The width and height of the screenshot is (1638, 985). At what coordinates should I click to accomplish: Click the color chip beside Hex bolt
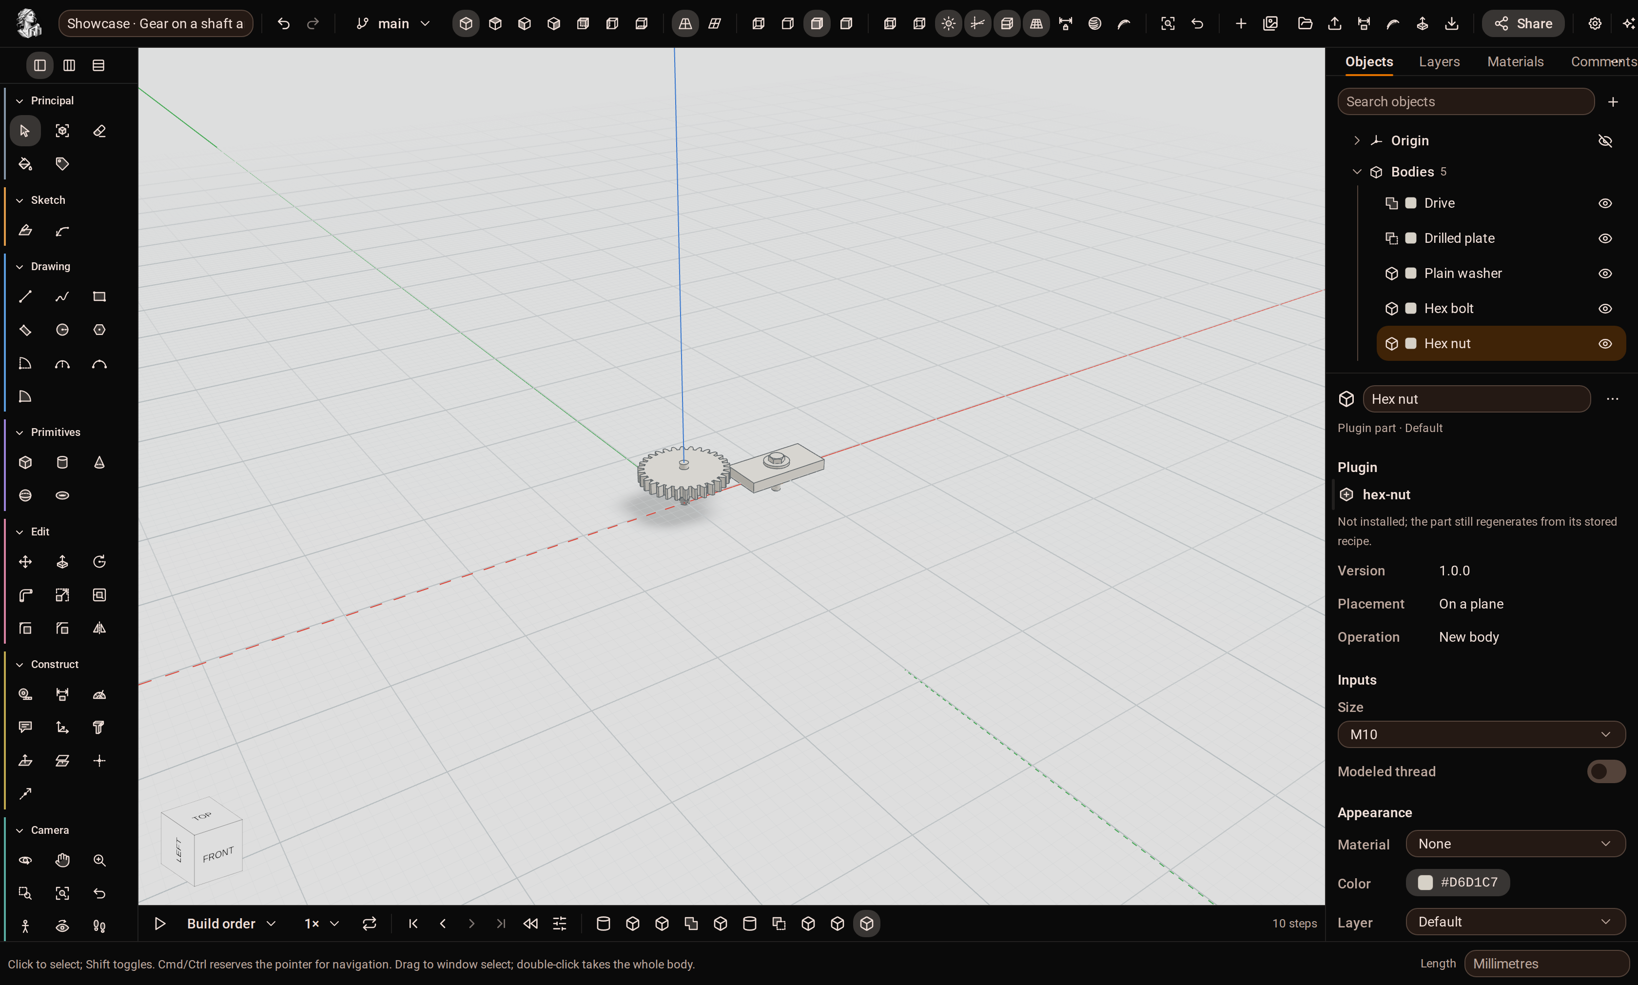click(1411, 309)
